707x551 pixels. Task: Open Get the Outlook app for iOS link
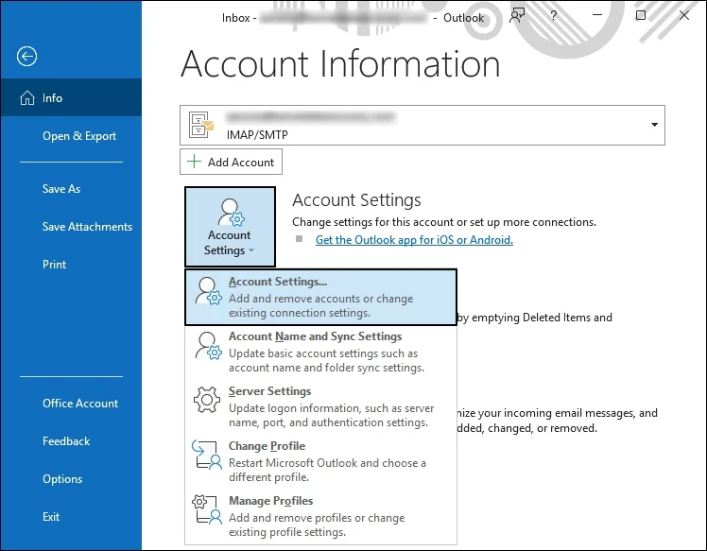point(414,240)
